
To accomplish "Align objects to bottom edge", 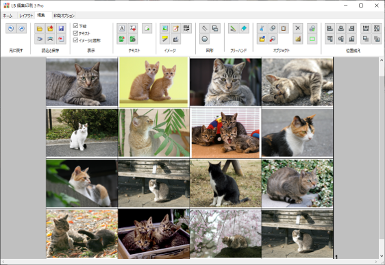I will click(x=351, y=39).
